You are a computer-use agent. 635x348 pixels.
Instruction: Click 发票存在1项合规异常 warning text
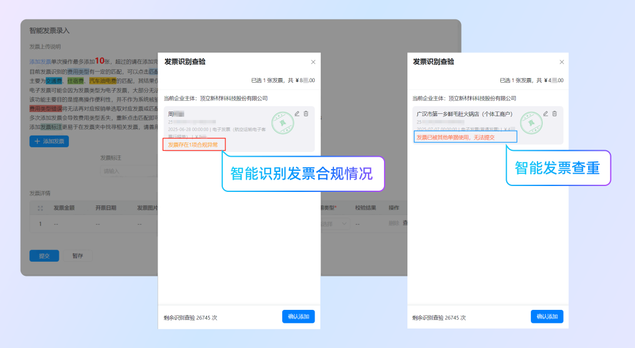[x=193, y=145]
